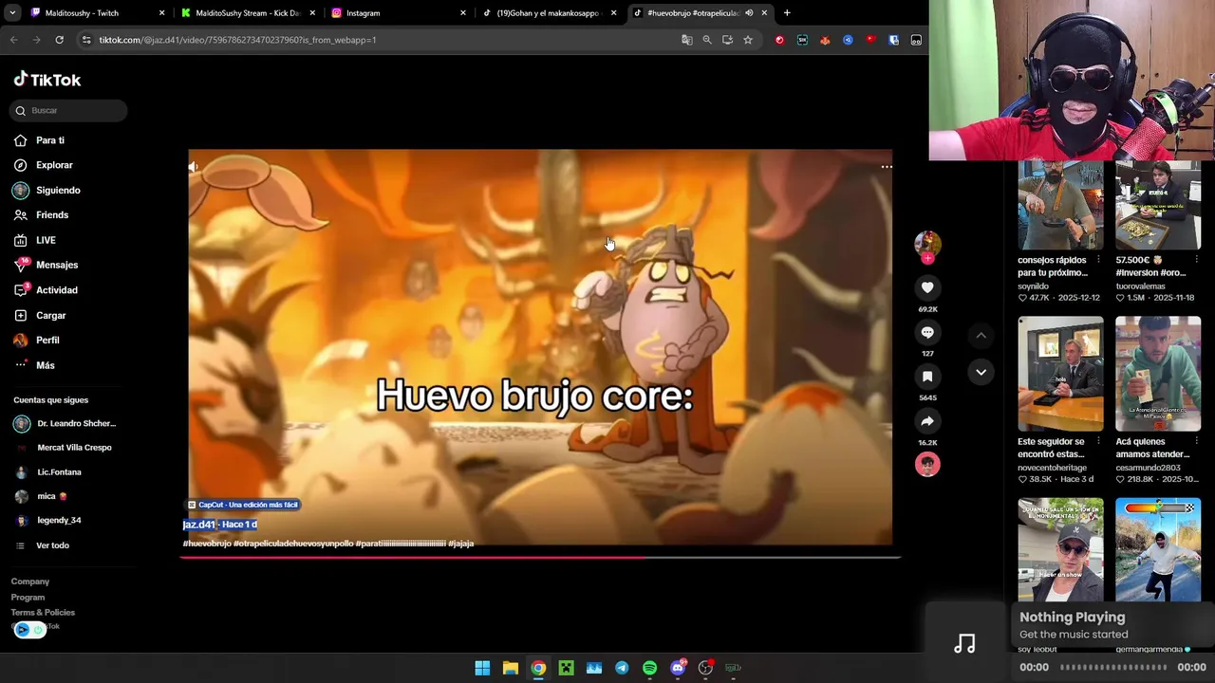
Task: Share the video via the arrow icon
Action: (927, 421)
